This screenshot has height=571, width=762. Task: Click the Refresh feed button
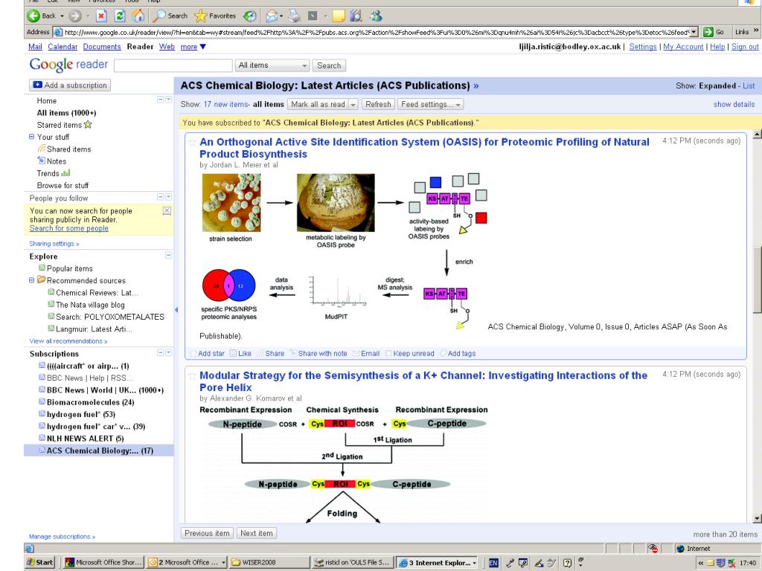point(378,104)
